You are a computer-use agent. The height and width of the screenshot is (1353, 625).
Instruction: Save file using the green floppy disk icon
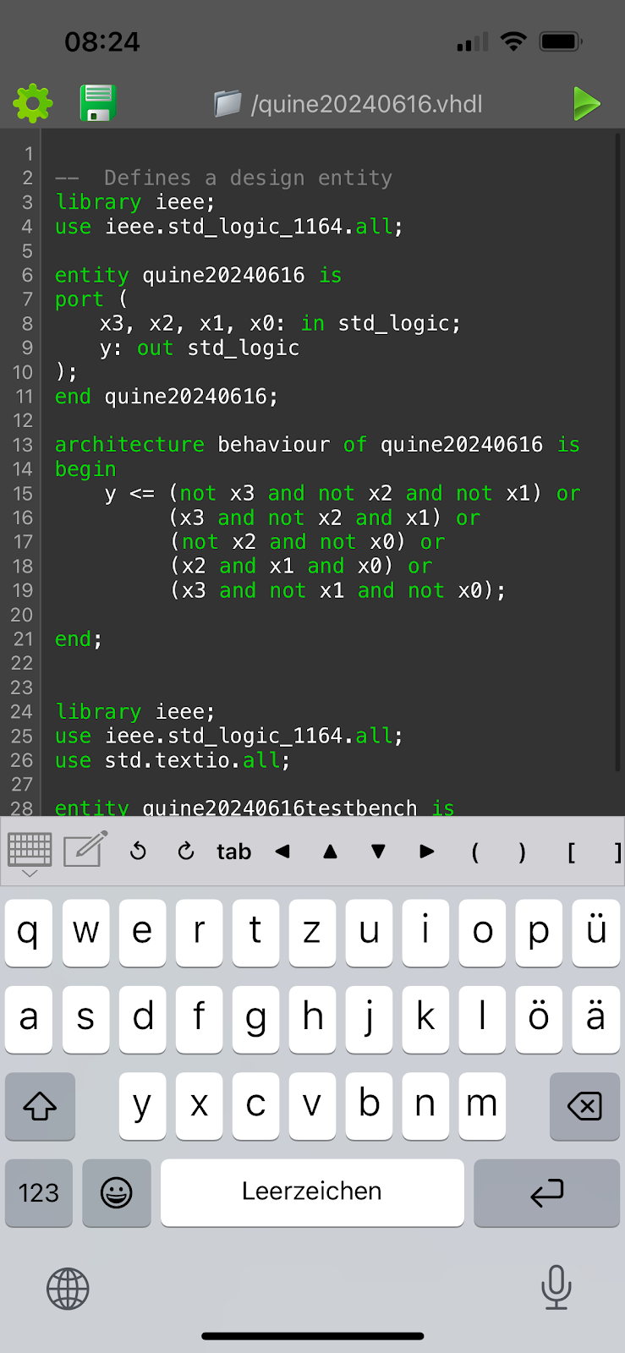coord(98,103)
